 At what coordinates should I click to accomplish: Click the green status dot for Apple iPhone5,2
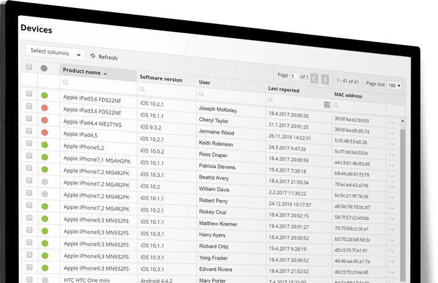[44, 145]
